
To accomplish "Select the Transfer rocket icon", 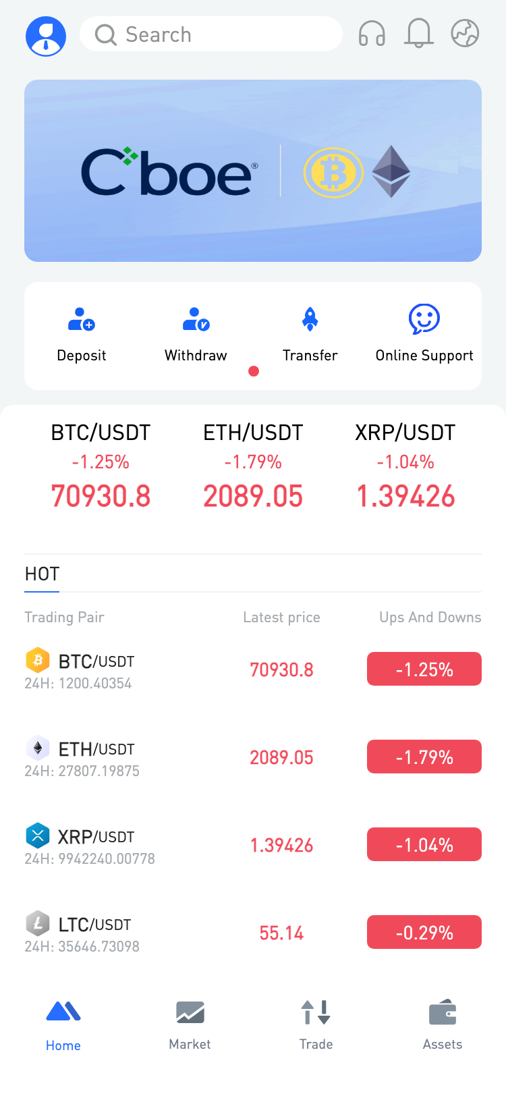I will [x=310, y=319].
